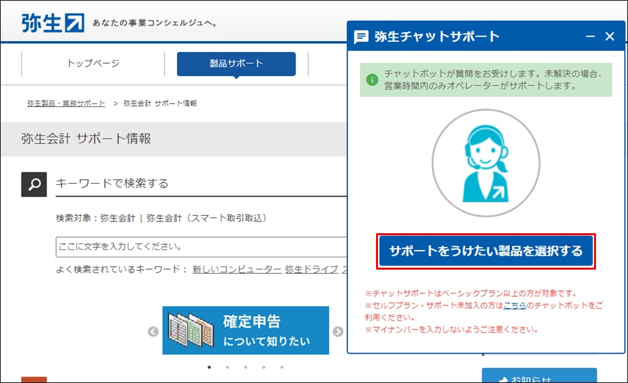Click サポートをうけたい製品を選択する button
This screenshot has height=383, width=628.
coord(486,251)
